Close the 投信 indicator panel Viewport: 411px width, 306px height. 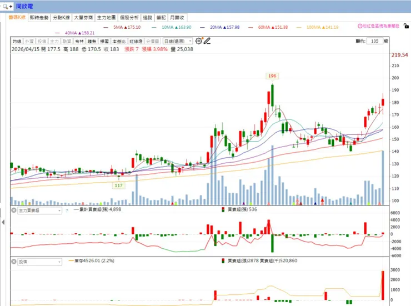click(x=14, y=262)
